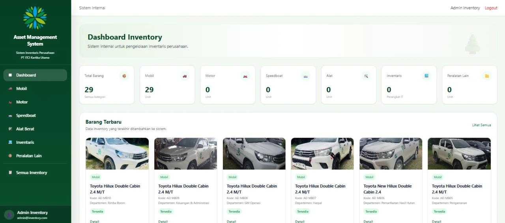
Task: Click the AEI MB09 truck photo
Action: coord(185,154)
